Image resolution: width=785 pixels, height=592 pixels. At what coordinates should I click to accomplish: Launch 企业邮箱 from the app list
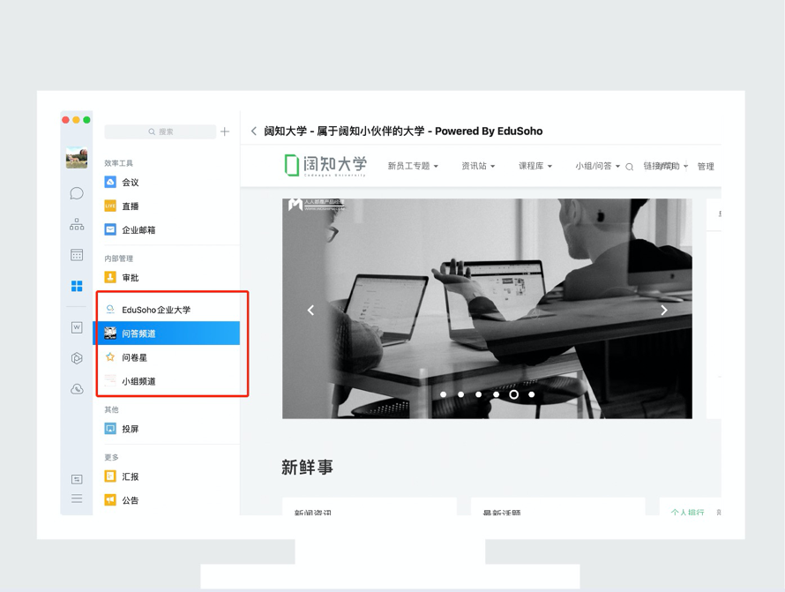click(x=138, y=229)
